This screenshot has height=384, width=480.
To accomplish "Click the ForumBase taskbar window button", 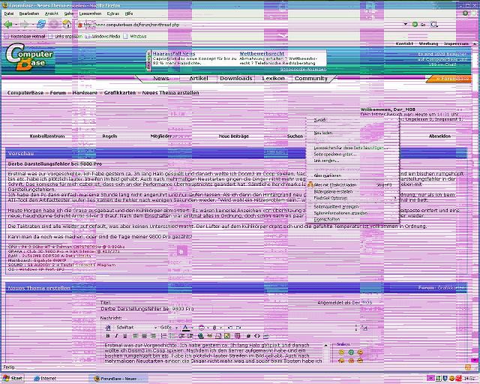I will click(x=118, y=379).
